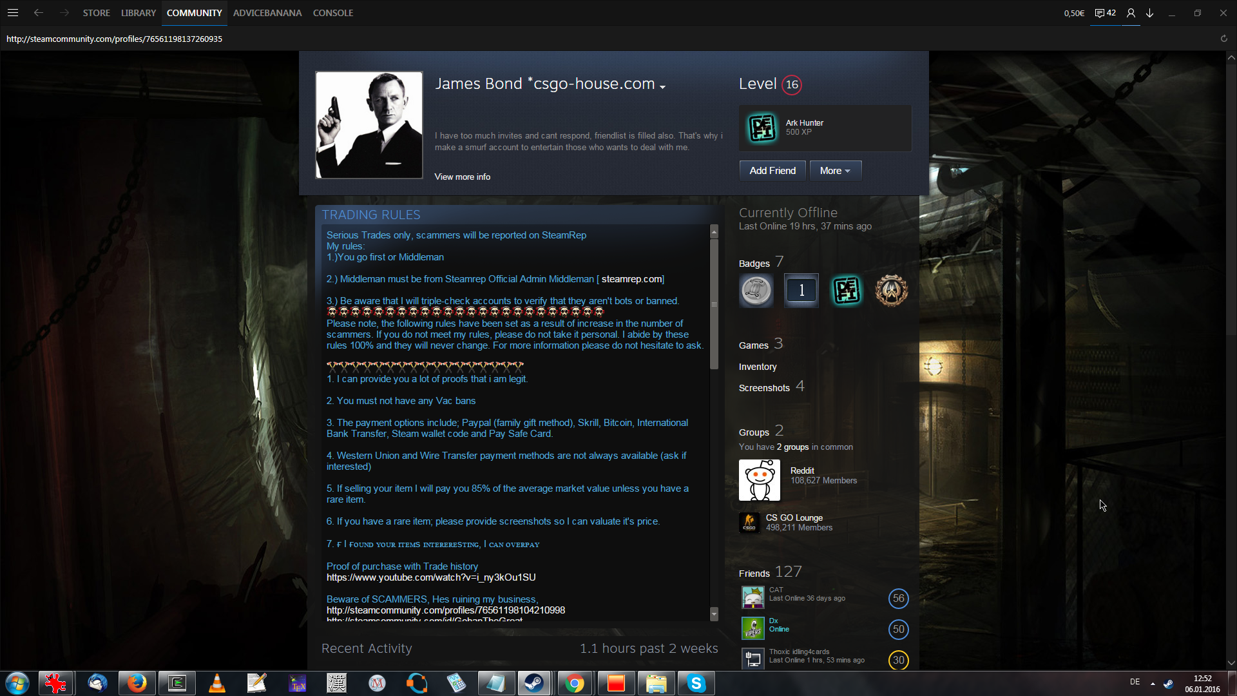Open the STORE tab

(96, 13)
